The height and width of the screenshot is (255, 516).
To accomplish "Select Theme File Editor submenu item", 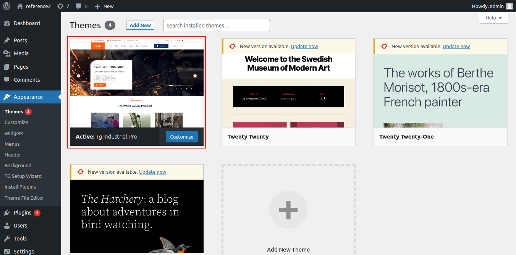I will (24, 198).
